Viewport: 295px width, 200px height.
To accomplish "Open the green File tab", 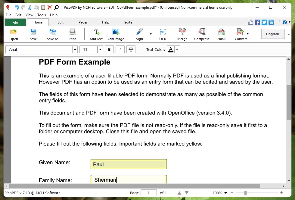I will 15,22.
